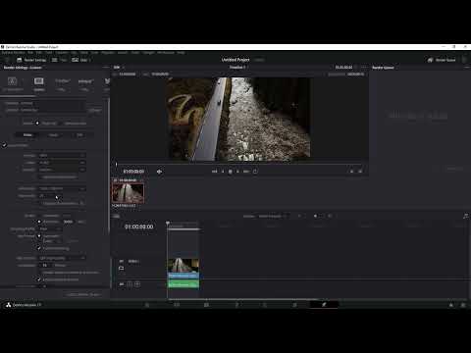Click Add to Render Queue button

click(83, 294)
